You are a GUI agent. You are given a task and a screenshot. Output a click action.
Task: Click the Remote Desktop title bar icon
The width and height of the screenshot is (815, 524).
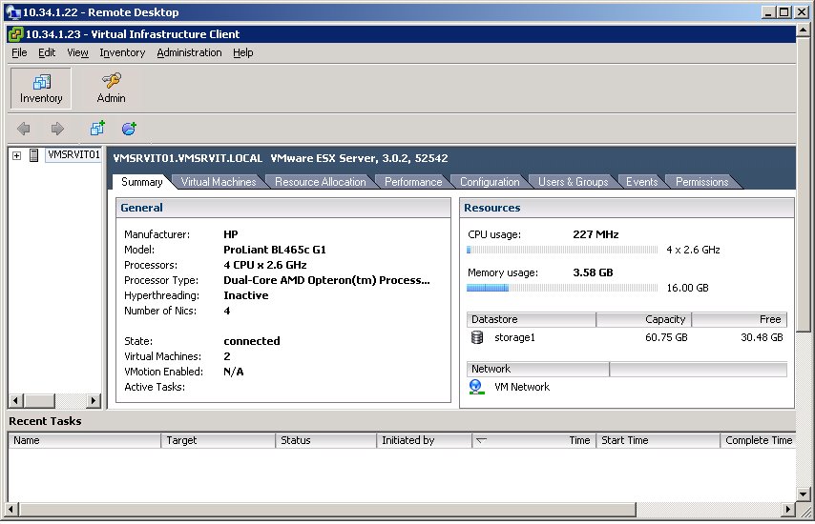click(12, 12)
